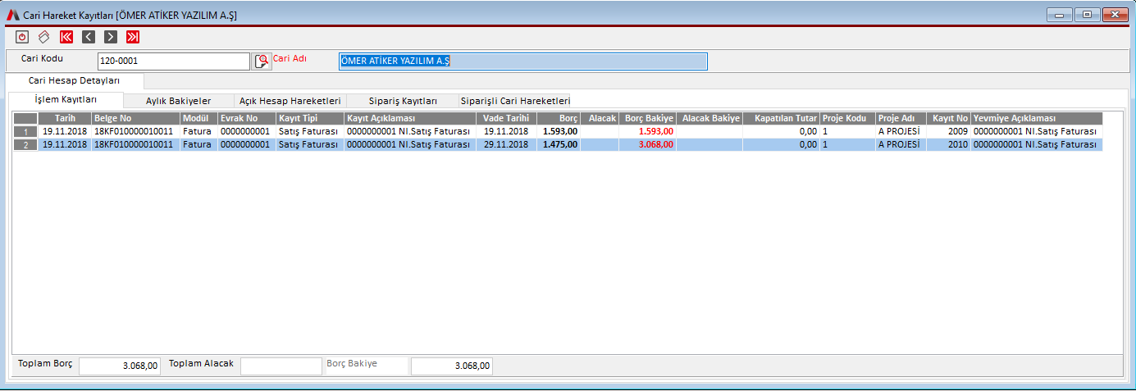Click A PROJESİ cell in row 1
The image size is (1136, 391).
(901, 131)
